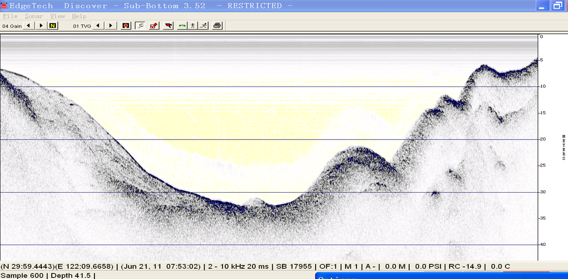
Task: Click the sub-bottom sonar profile display
Action: pyautogui.click(x=268, y=147)
